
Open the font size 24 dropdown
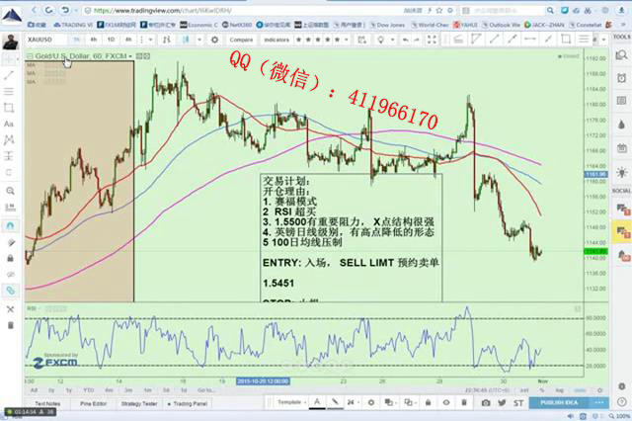point(353,402)
